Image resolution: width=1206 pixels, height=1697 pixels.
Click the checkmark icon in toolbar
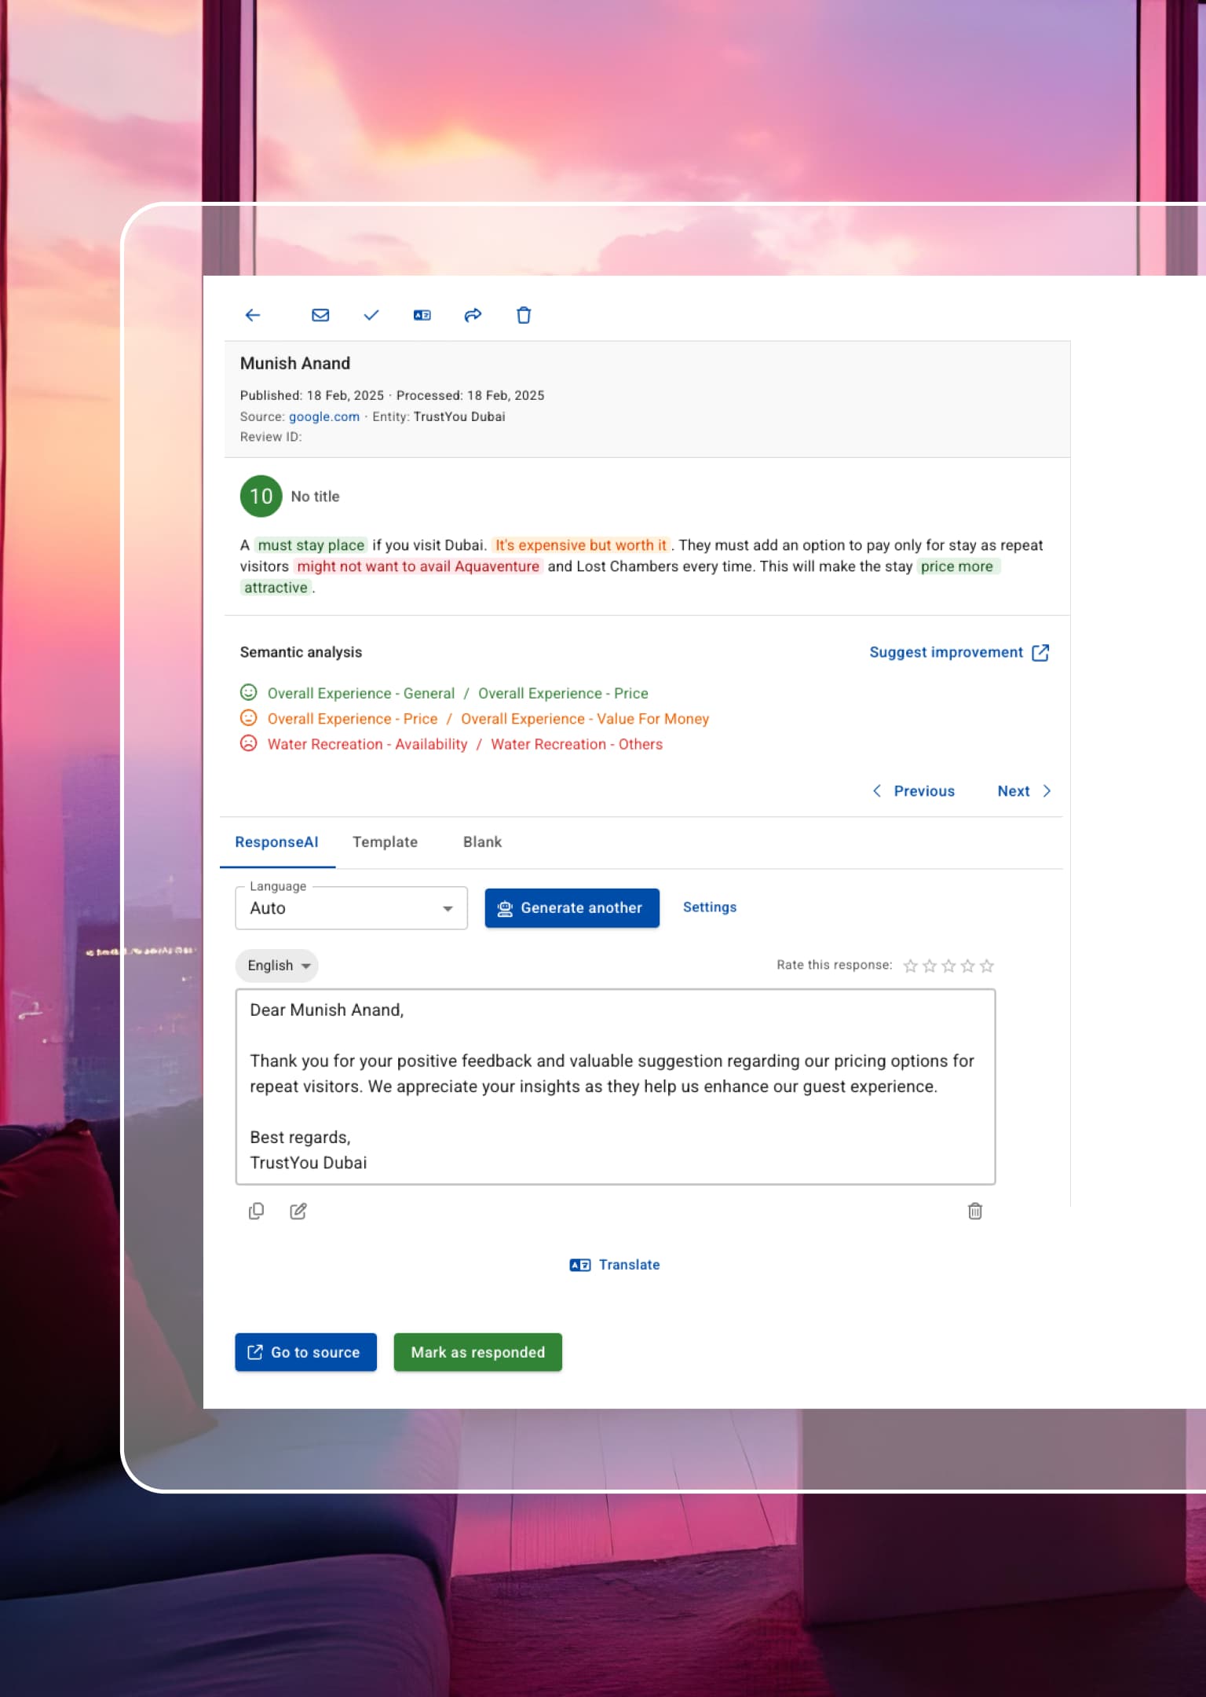click(x=371, y=315)
